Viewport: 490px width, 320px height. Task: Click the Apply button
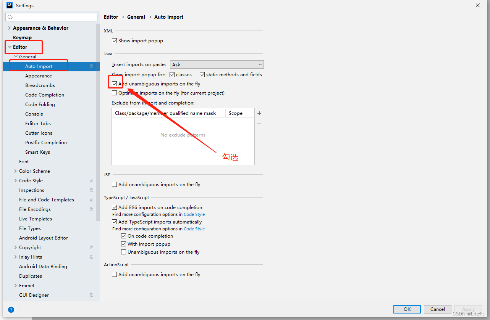pyautogui.click(x=468, y=309)
